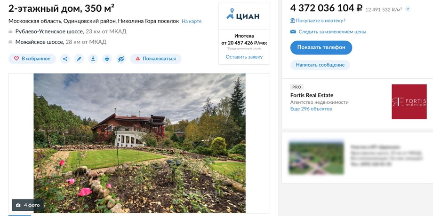Viewport: 433px width, 216px height.
Task: Toggle the В избранное favorite button
Action: click(x=32, y=59)
